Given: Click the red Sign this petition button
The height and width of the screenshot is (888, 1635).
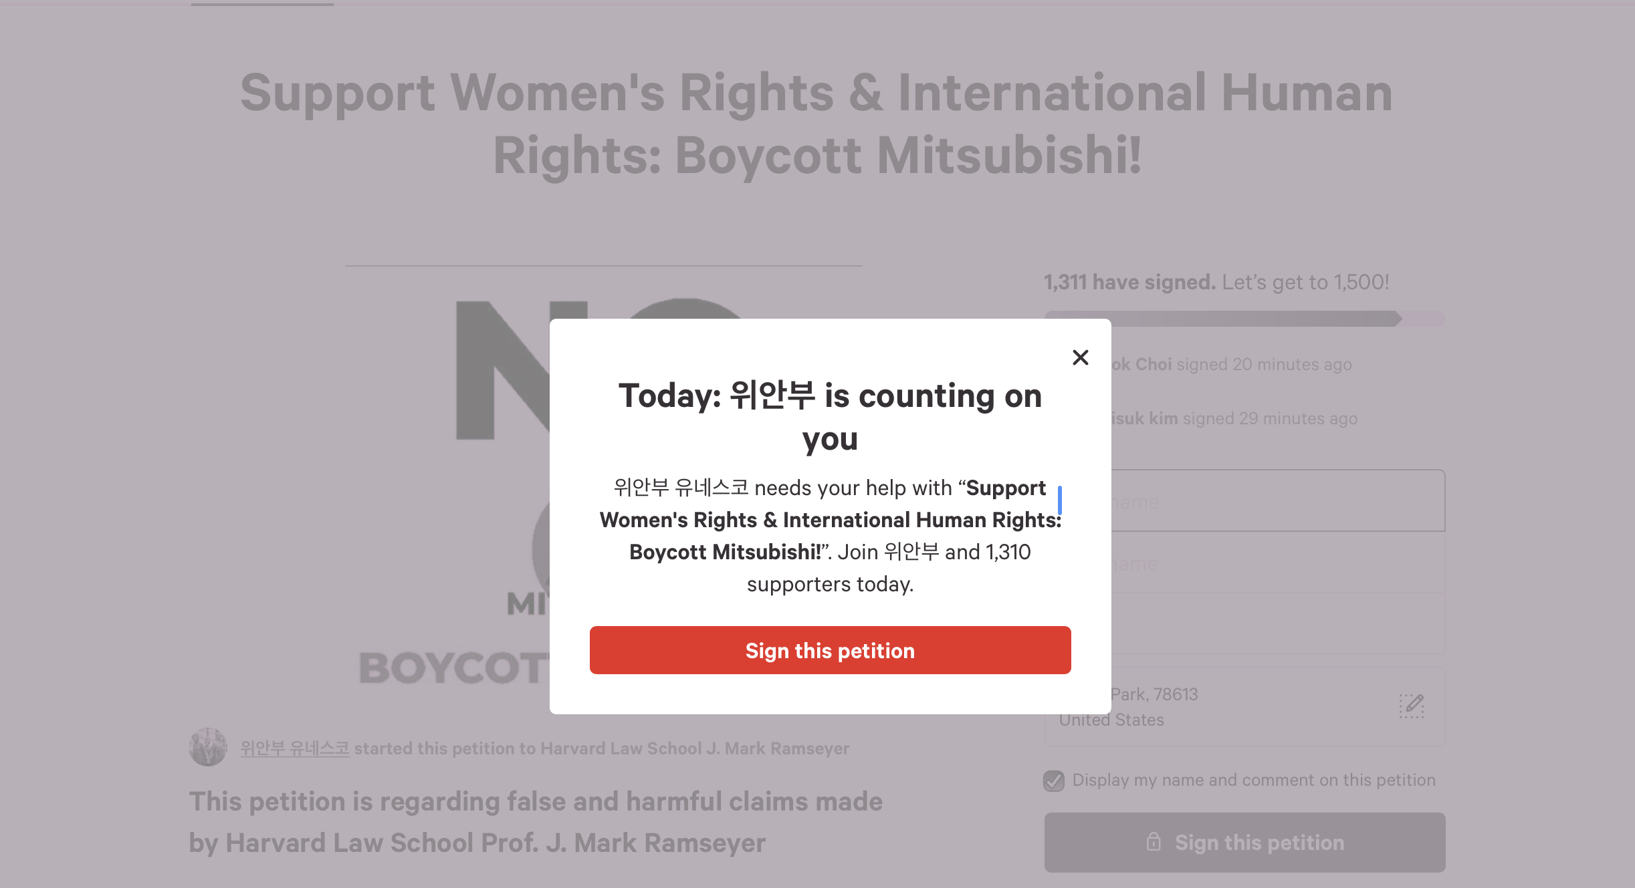Looking at the screenshot, I should click(x=830, y=650).
